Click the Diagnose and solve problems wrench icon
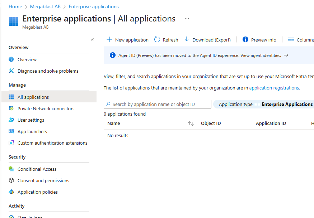This screenshot has height=218, width=314. pos(11,71)
